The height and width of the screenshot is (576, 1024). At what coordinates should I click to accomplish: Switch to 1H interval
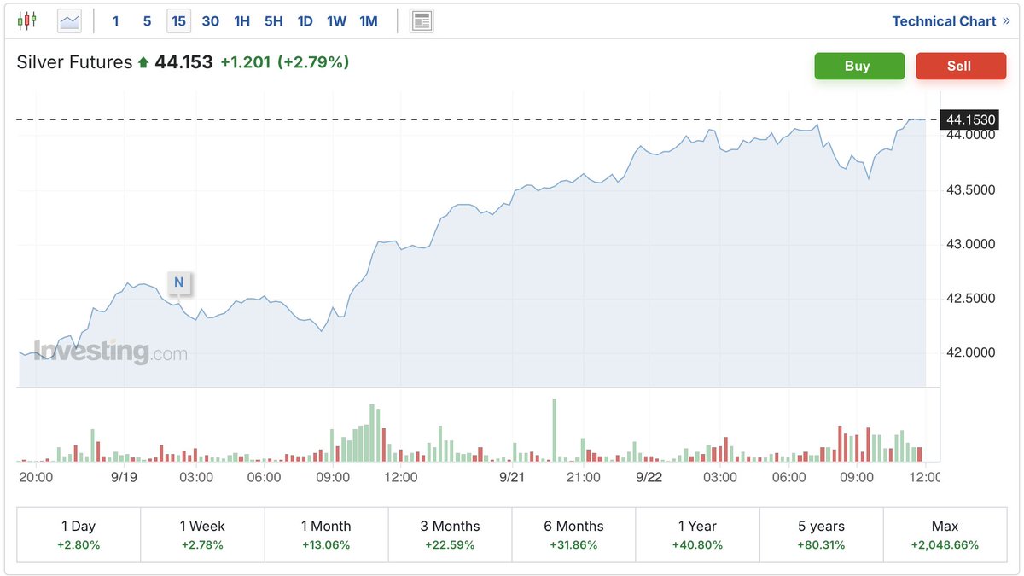[242, 21]
